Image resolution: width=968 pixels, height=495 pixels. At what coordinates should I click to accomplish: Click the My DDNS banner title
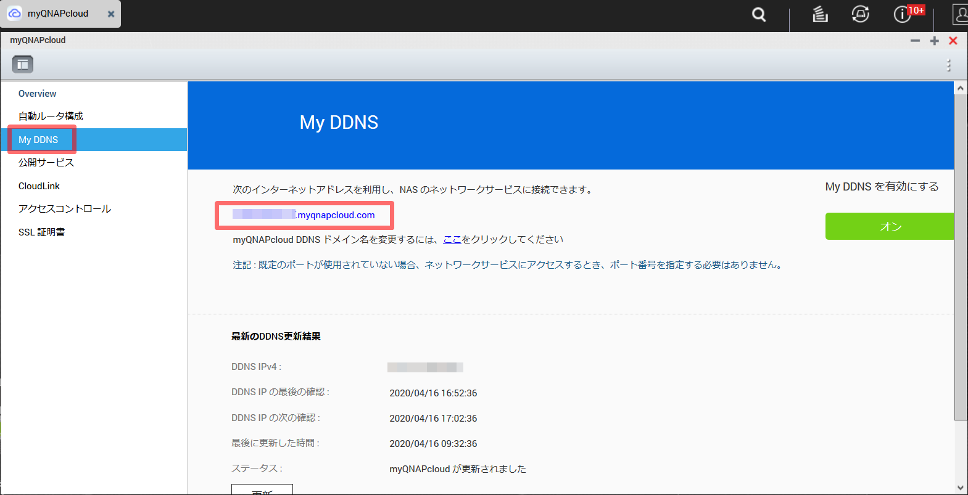point(339,123)
